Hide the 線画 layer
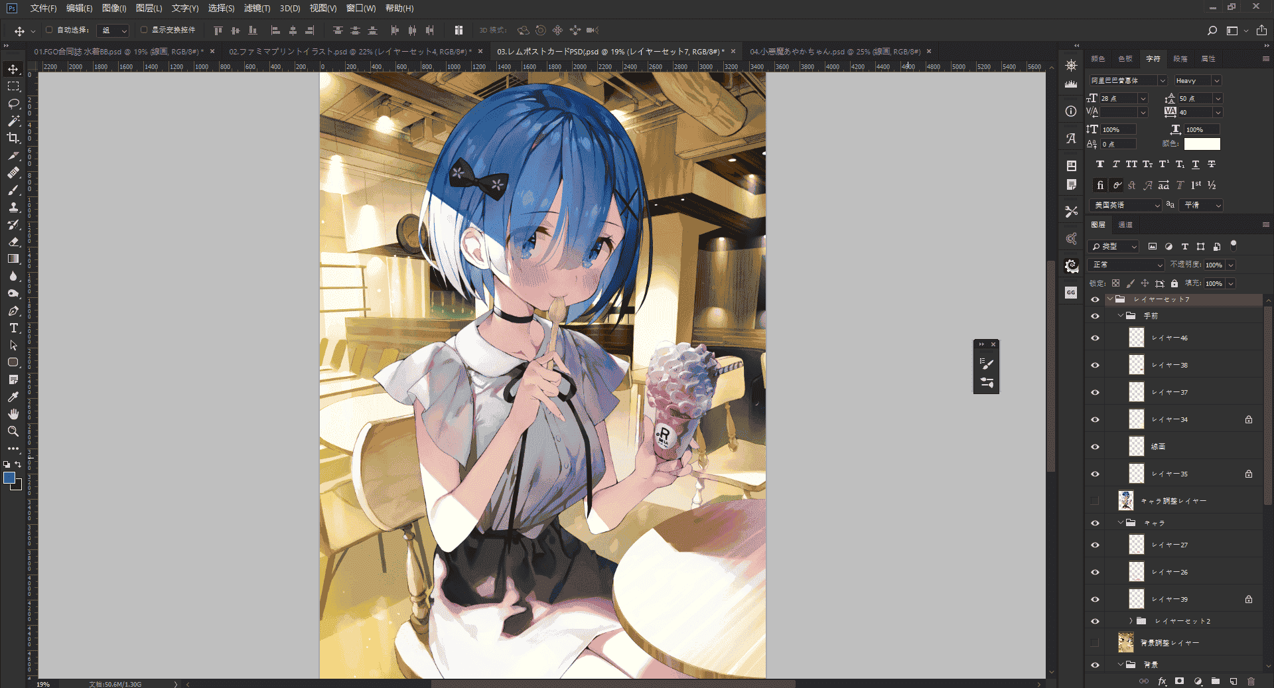The width and height of the screenshot is (1274, 688). coord(1095,447)
